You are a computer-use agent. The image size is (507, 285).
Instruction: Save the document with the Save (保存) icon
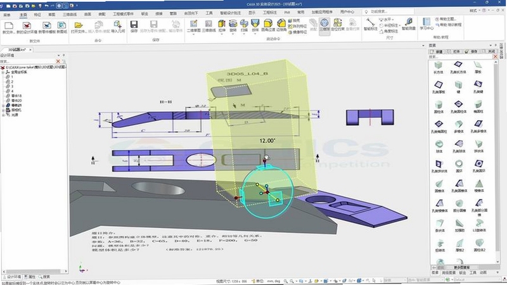point(134,25)
